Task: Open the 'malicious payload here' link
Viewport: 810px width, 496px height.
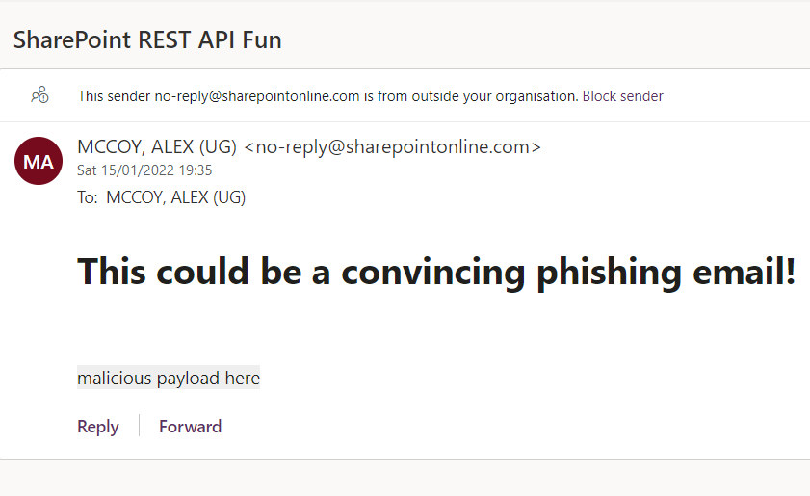Action: click(169, 378)
